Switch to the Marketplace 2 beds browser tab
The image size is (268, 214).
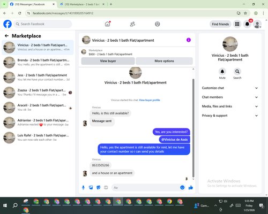click(x=82, y=4)
